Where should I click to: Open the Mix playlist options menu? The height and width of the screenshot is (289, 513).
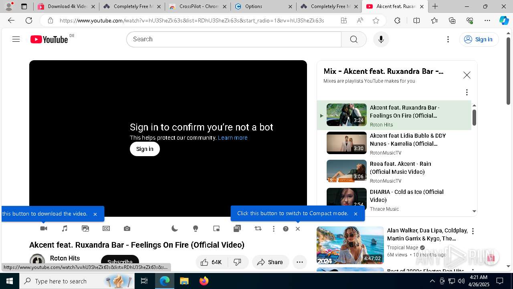(x=467, y=92)
